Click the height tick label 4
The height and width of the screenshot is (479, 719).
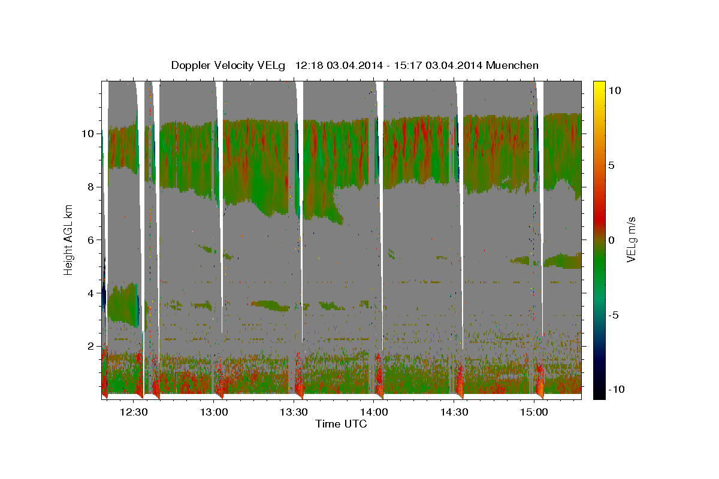[90, 293]
